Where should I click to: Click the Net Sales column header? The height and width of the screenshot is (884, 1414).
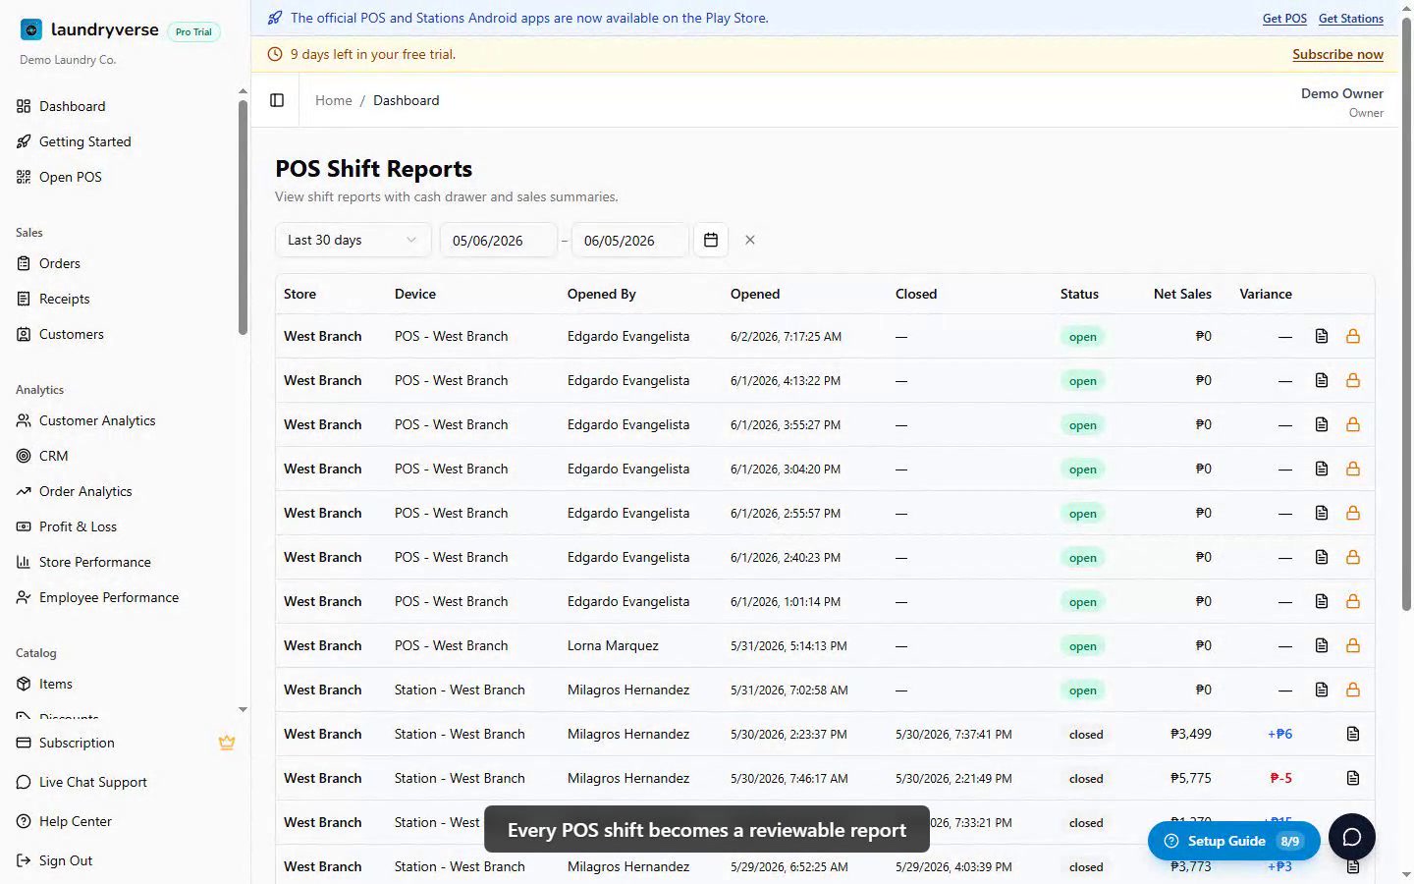(x=1182, y=294)
